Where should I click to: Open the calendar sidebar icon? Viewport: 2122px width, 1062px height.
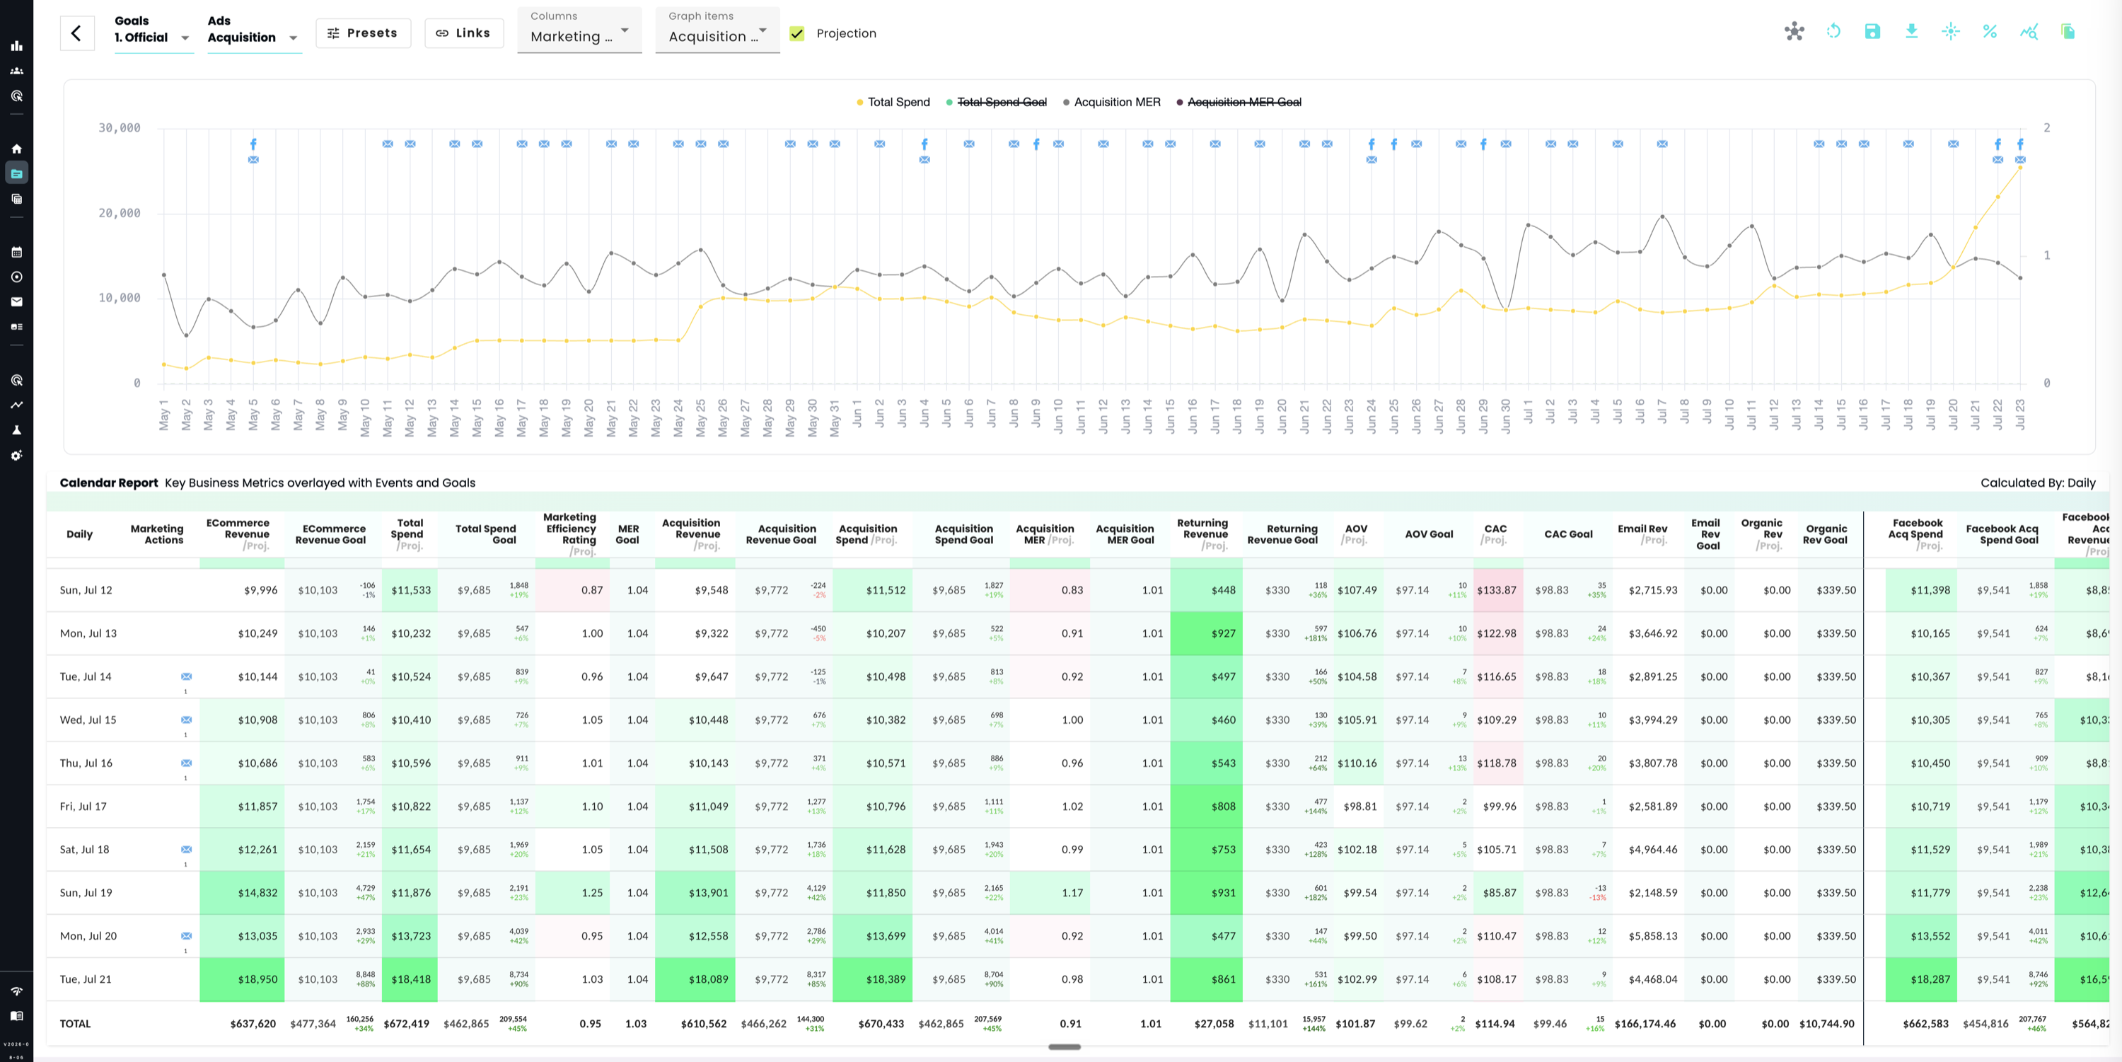point(16,252)
